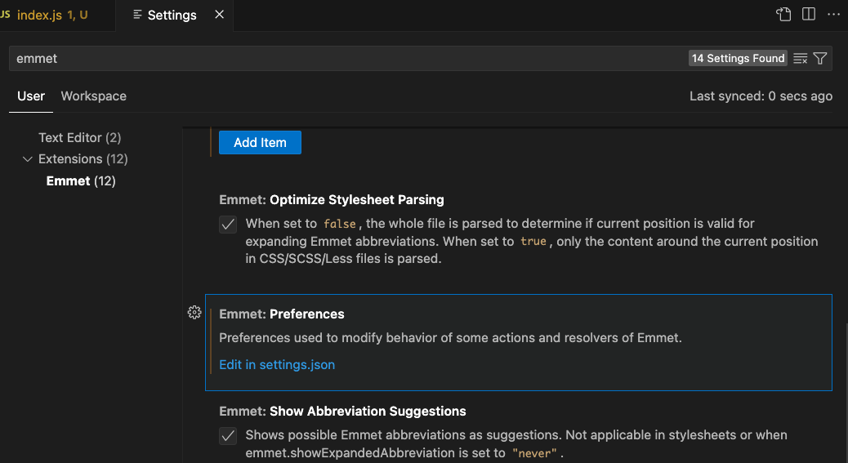Open Edit in settings.json link
The image size is (848, 463).
click(x=277, y=365)
